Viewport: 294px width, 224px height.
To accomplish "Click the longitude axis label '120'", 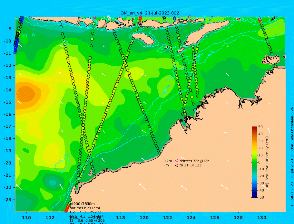I will [144, 218].
